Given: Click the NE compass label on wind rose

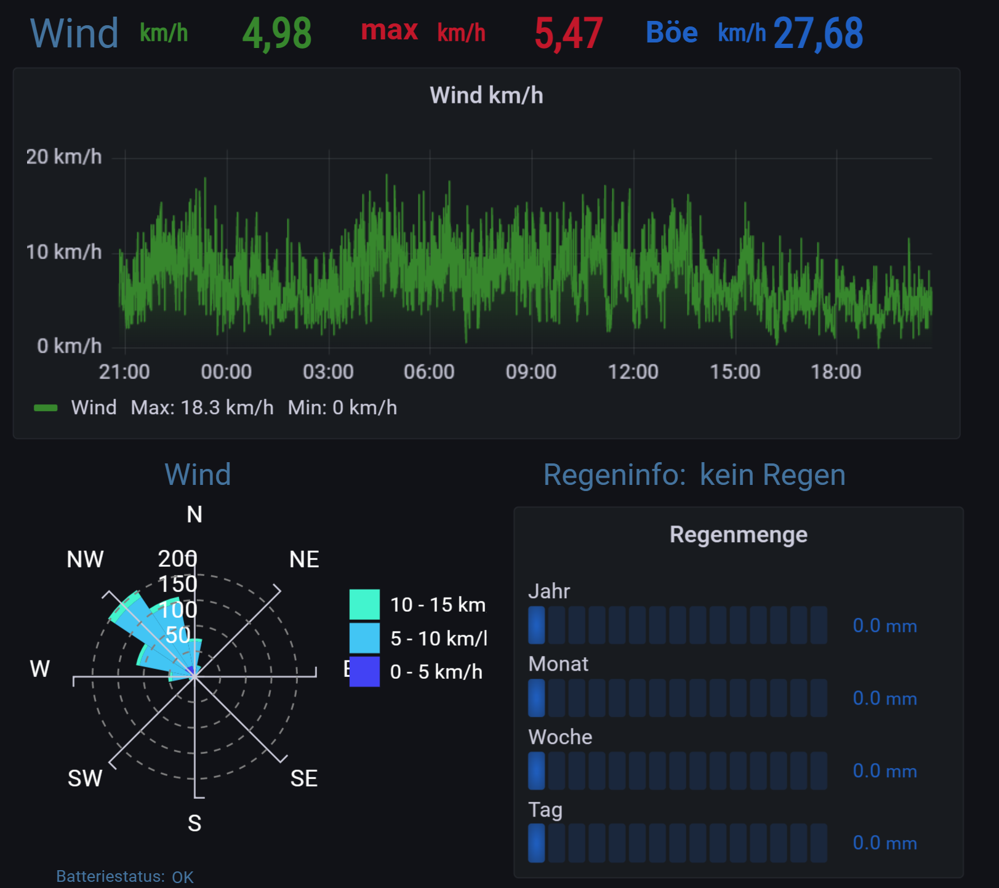Looking at the screenshot, I should click(x=304, y=559).
